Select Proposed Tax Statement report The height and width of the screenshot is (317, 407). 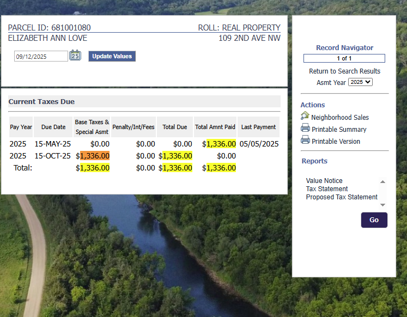pos(342,197)
